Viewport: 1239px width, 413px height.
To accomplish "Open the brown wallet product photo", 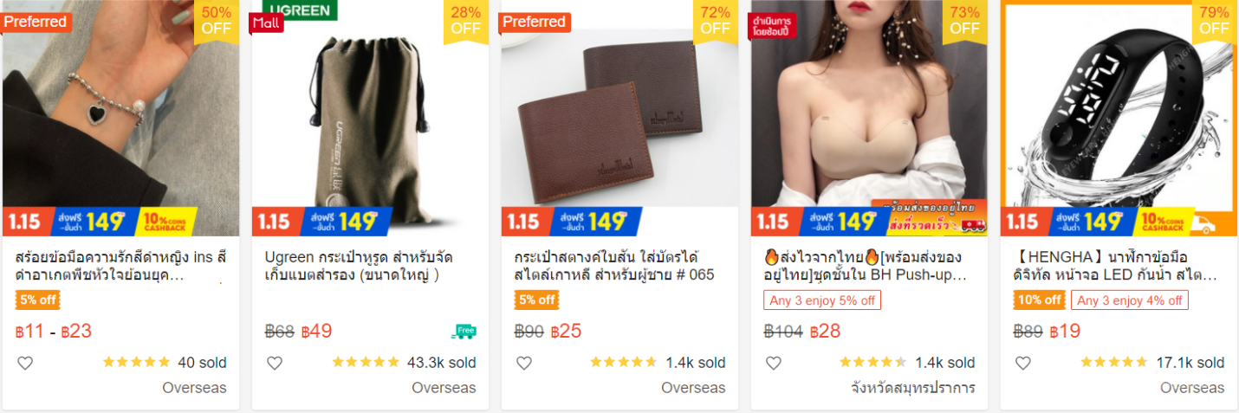I will (x=619, y=117).
